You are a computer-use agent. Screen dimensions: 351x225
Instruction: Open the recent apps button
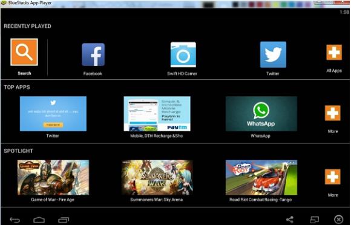[64, 220]
